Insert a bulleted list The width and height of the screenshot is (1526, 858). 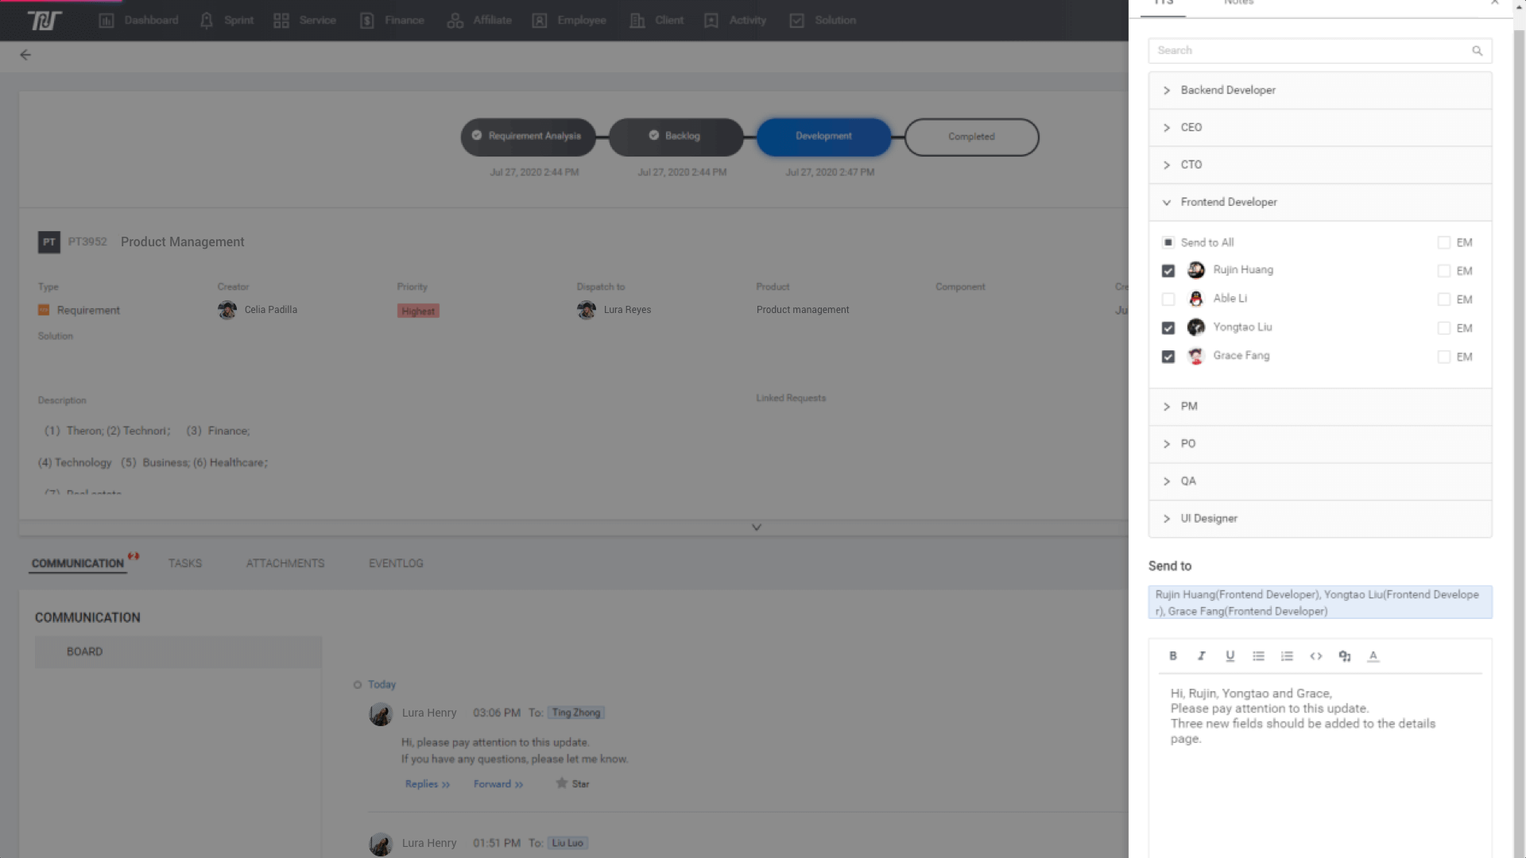tap(1258, 656)
